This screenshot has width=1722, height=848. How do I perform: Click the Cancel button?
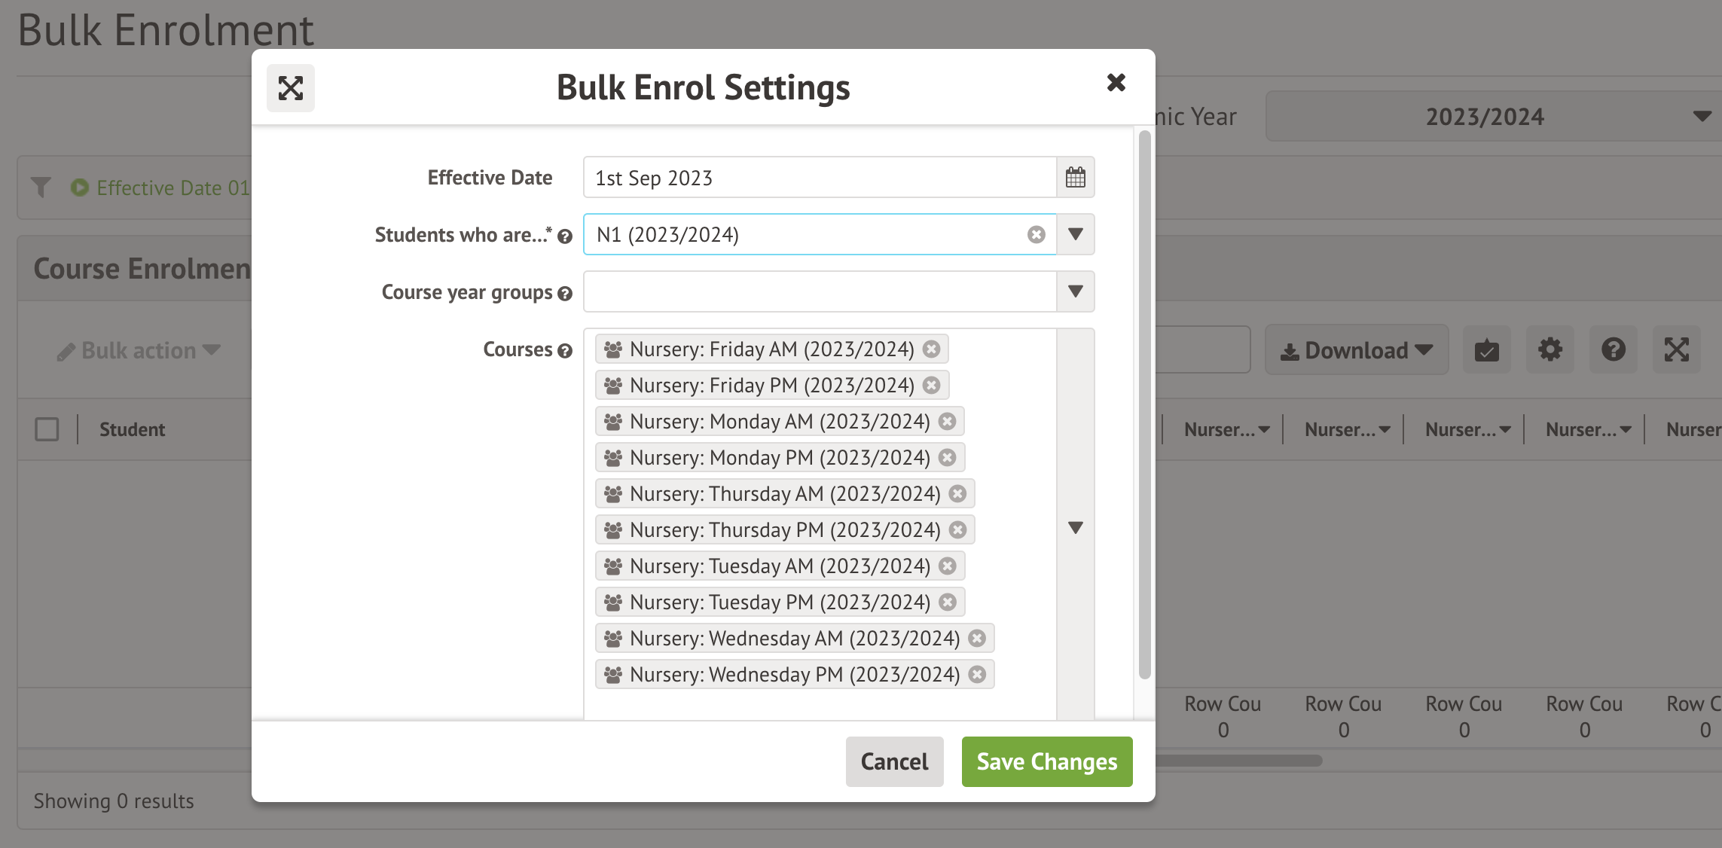(894, 762)
